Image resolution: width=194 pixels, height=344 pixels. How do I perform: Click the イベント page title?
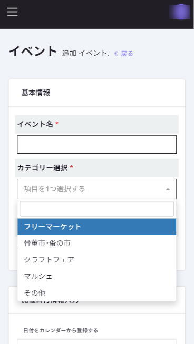[33, 52]
